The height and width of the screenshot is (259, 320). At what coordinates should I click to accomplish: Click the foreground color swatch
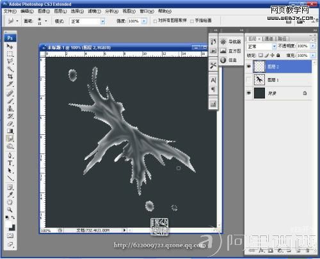[x=8, y=224]
